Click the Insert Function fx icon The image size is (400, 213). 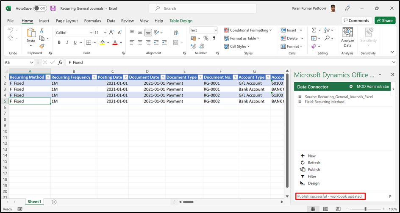60,62
